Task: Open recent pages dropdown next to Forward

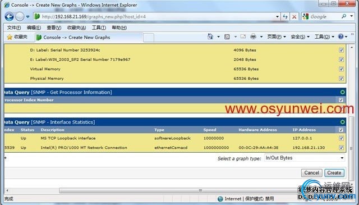Action: pos(27,17)
